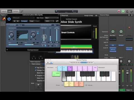Image resolution: width=134 pixels, height=100 pixels.
Task: Click the Release knob in Compressor
Action: point(33,35)
